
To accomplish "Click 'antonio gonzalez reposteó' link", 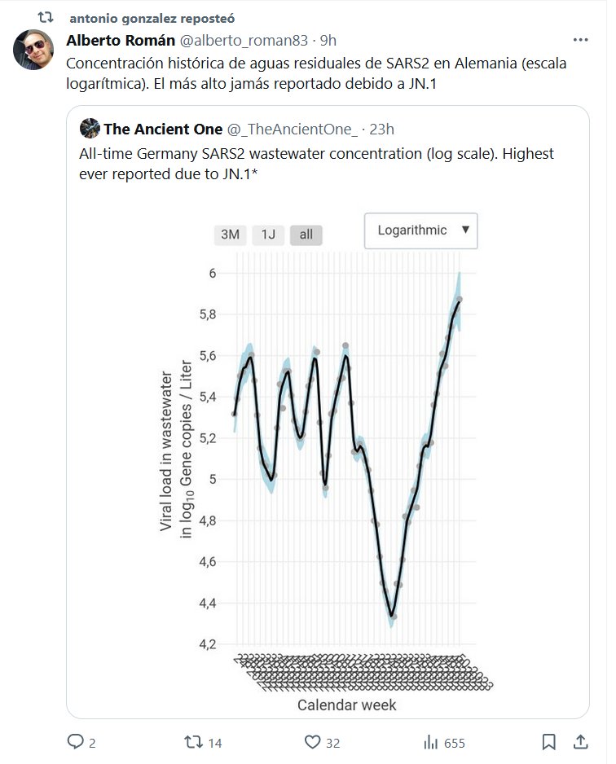I will coord(140,18).
